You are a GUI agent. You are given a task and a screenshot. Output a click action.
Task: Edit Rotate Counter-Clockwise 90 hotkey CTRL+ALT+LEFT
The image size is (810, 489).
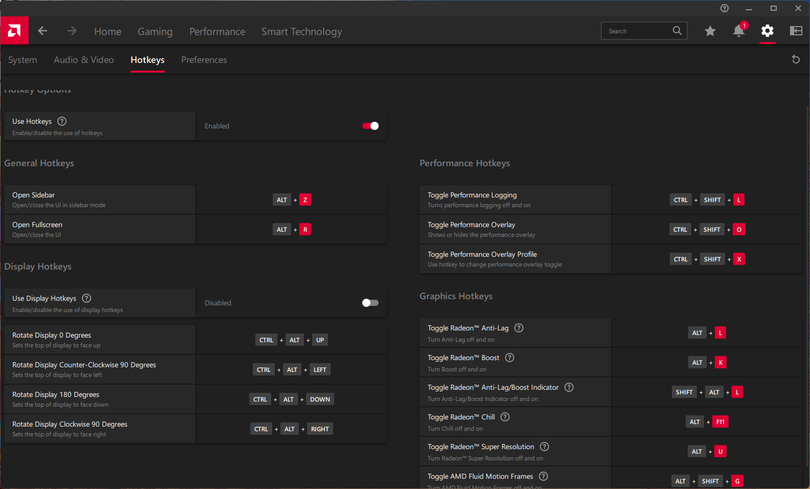292,370
